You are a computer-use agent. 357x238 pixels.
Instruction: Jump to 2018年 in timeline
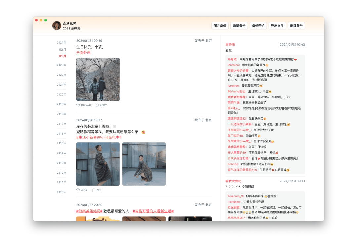(x=61, y=114)
